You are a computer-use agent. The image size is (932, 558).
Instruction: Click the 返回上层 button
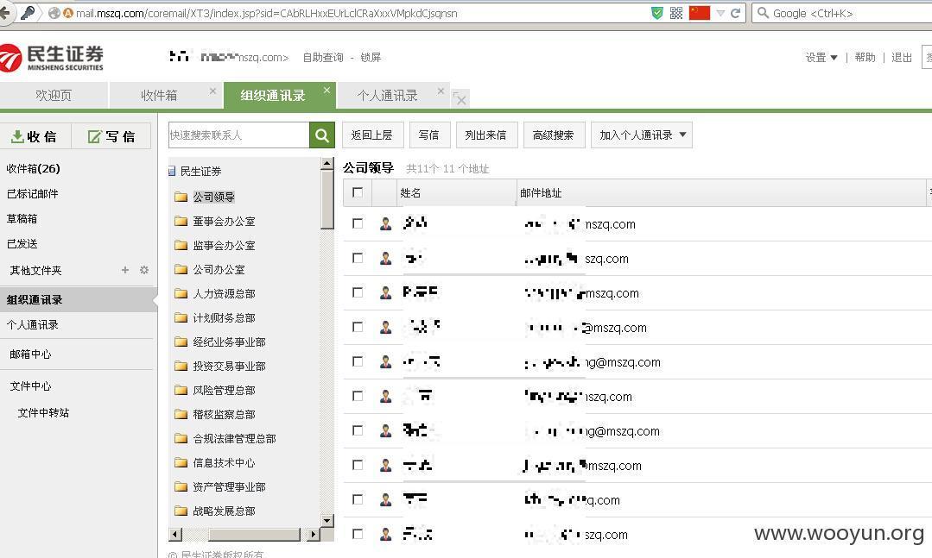click(371, 135)
